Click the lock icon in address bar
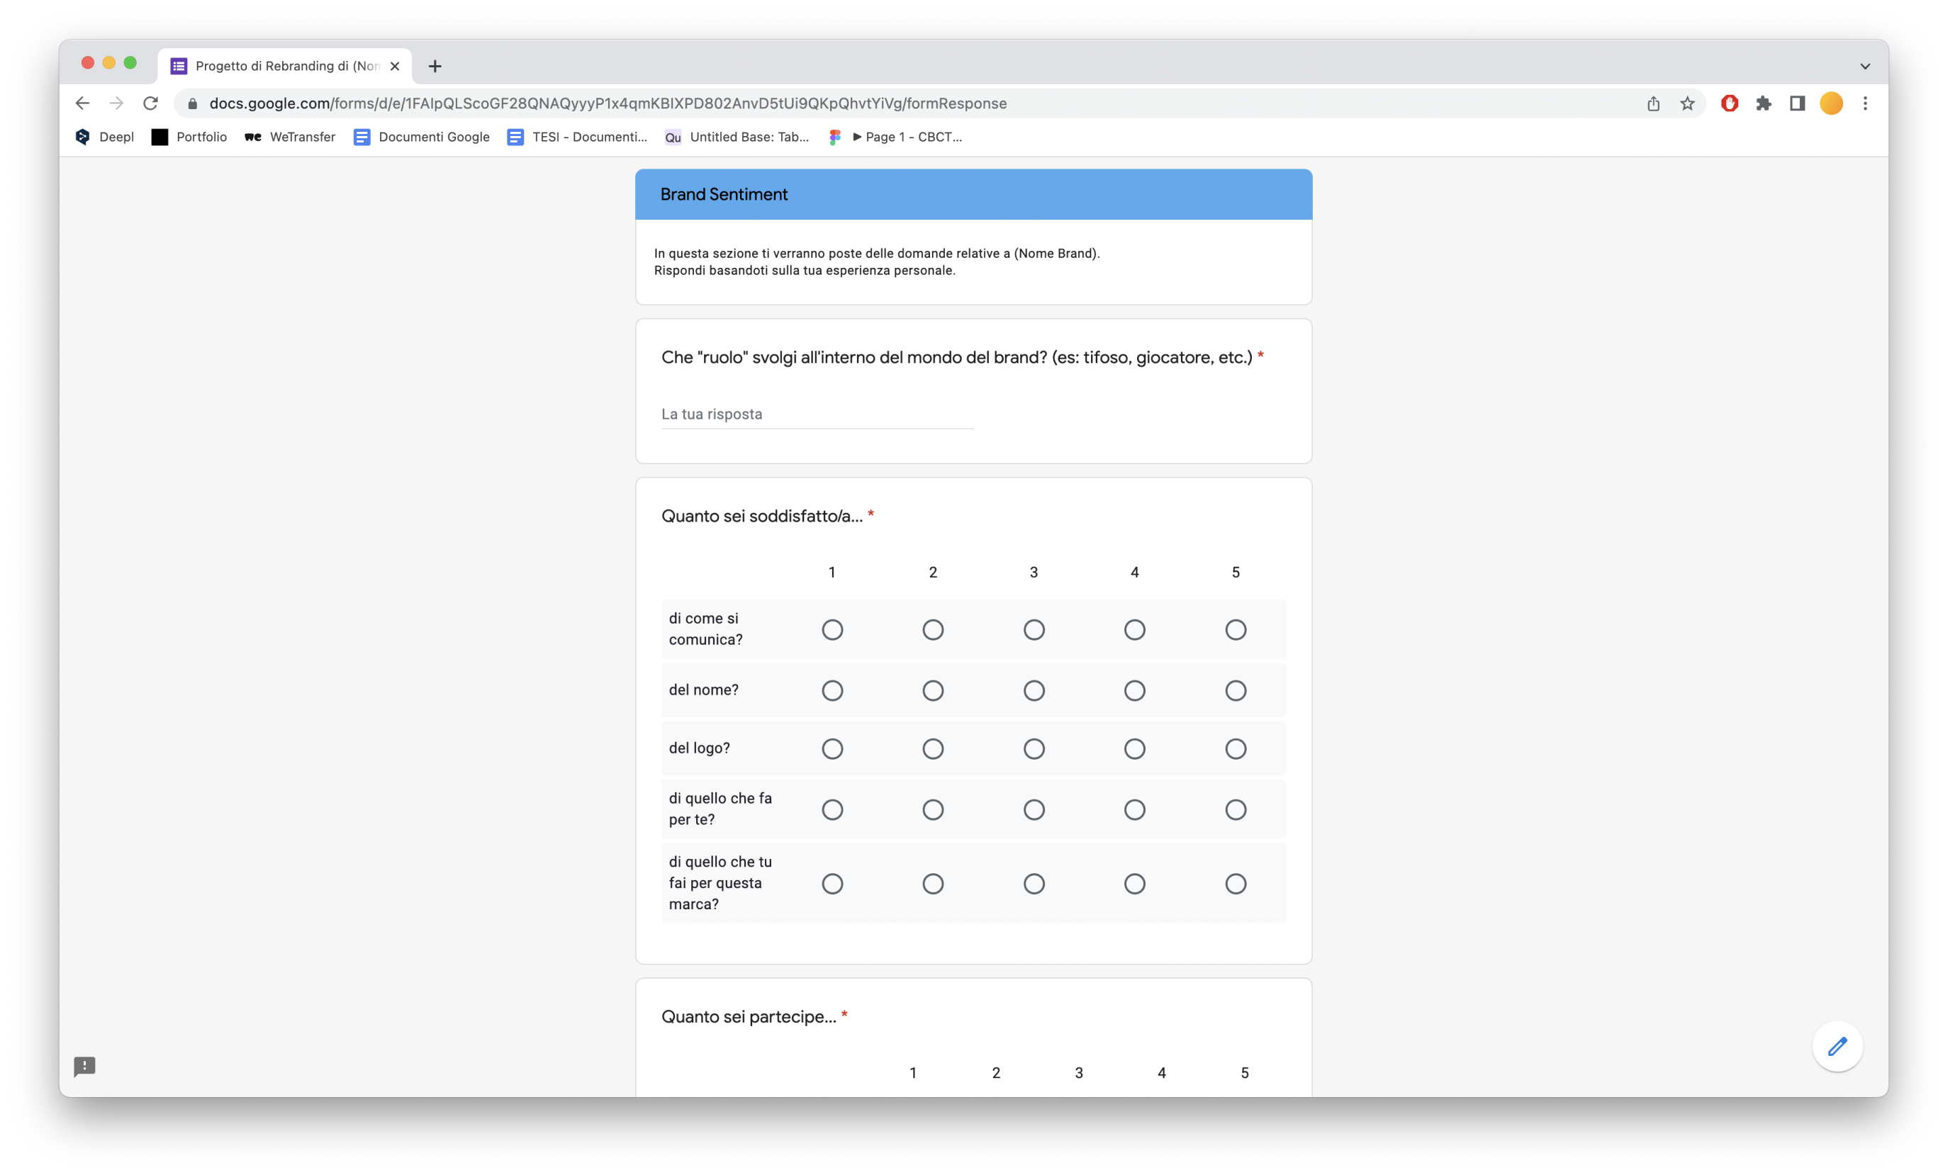Viewport: 1948px width, 1175px height. 192,104
